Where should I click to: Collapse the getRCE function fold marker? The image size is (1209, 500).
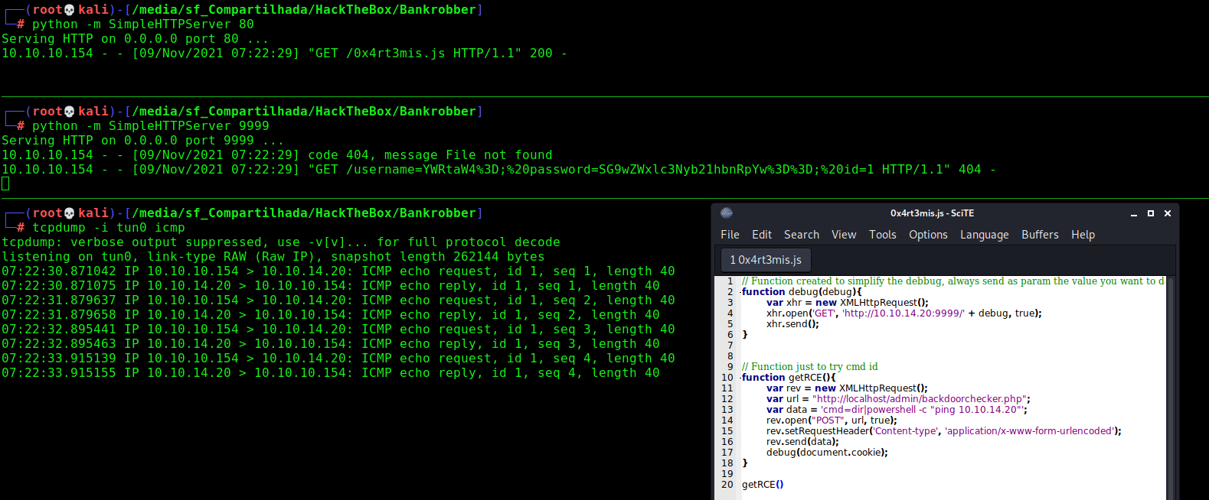coord(738,378)
